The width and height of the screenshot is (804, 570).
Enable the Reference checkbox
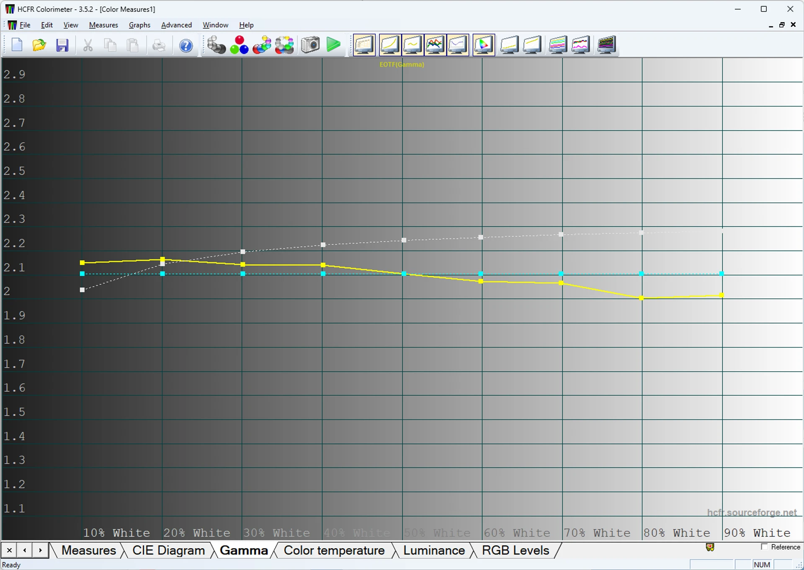[764, 547]
